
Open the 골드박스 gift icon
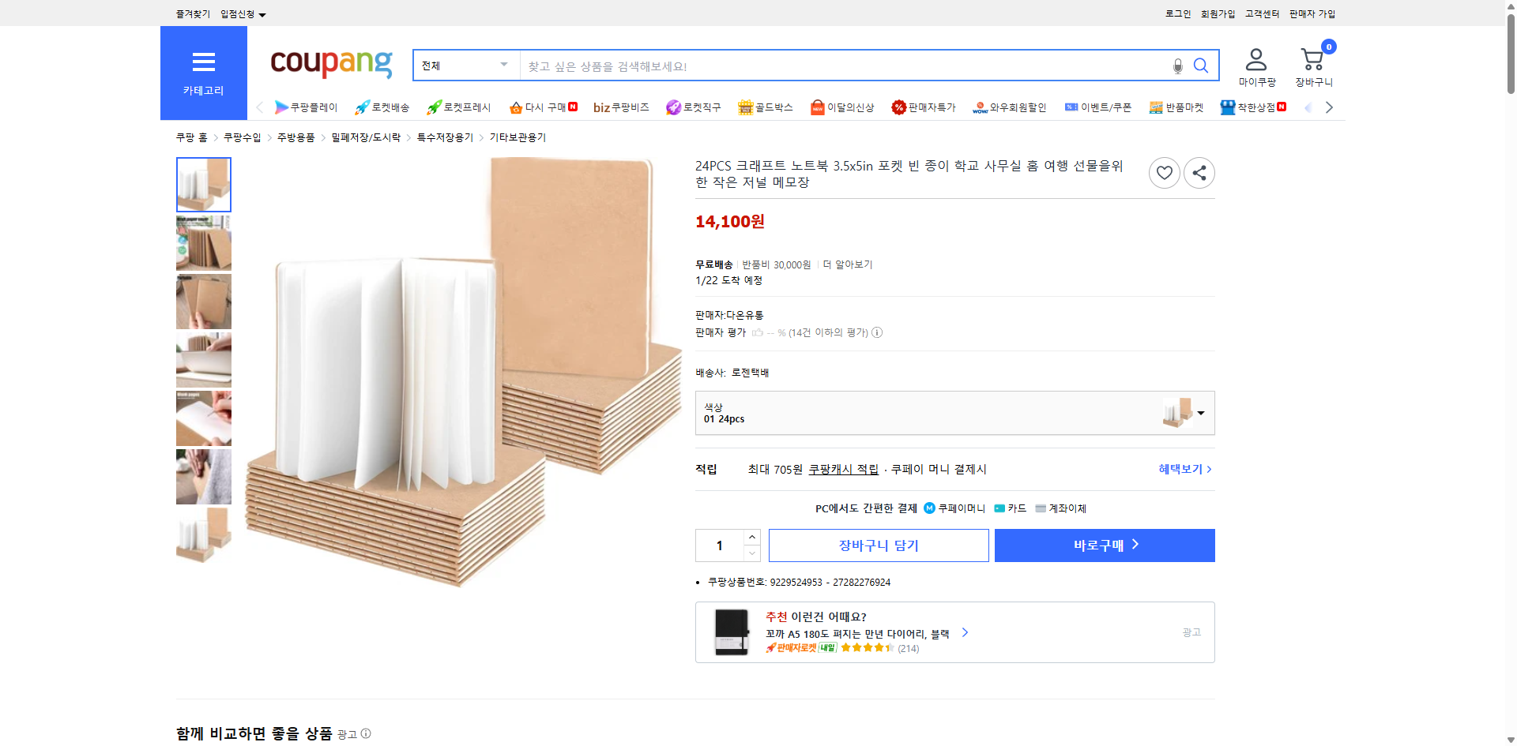coord(744,107)
